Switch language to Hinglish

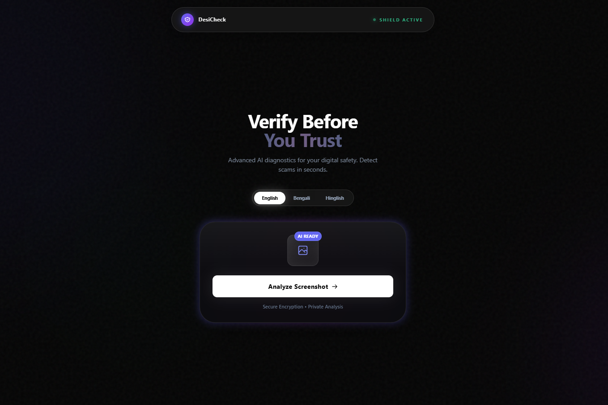[335, 198]
